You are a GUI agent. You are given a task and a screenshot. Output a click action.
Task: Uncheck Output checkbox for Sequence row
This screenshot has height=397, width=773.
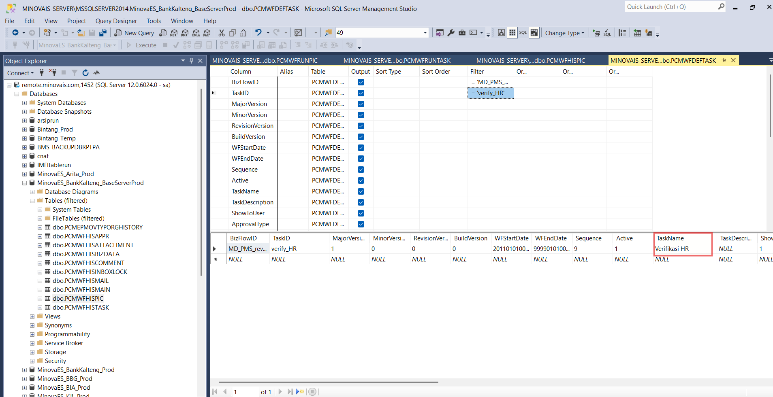pos(361,170)
